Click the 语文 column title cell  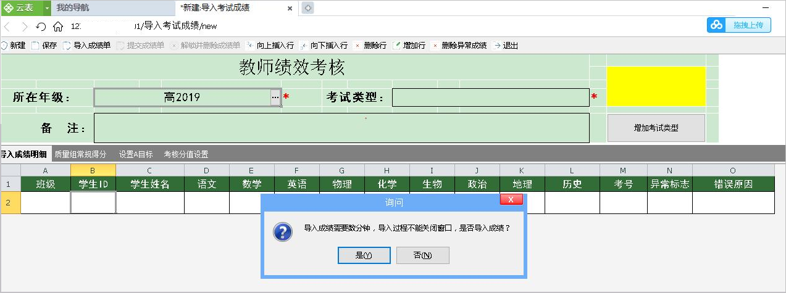point(207,184)
